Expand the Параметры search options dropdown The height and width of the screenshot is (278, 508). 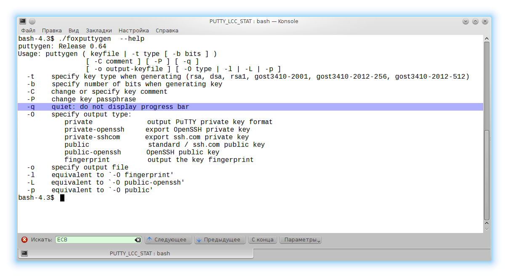click(x=301, y=240)
